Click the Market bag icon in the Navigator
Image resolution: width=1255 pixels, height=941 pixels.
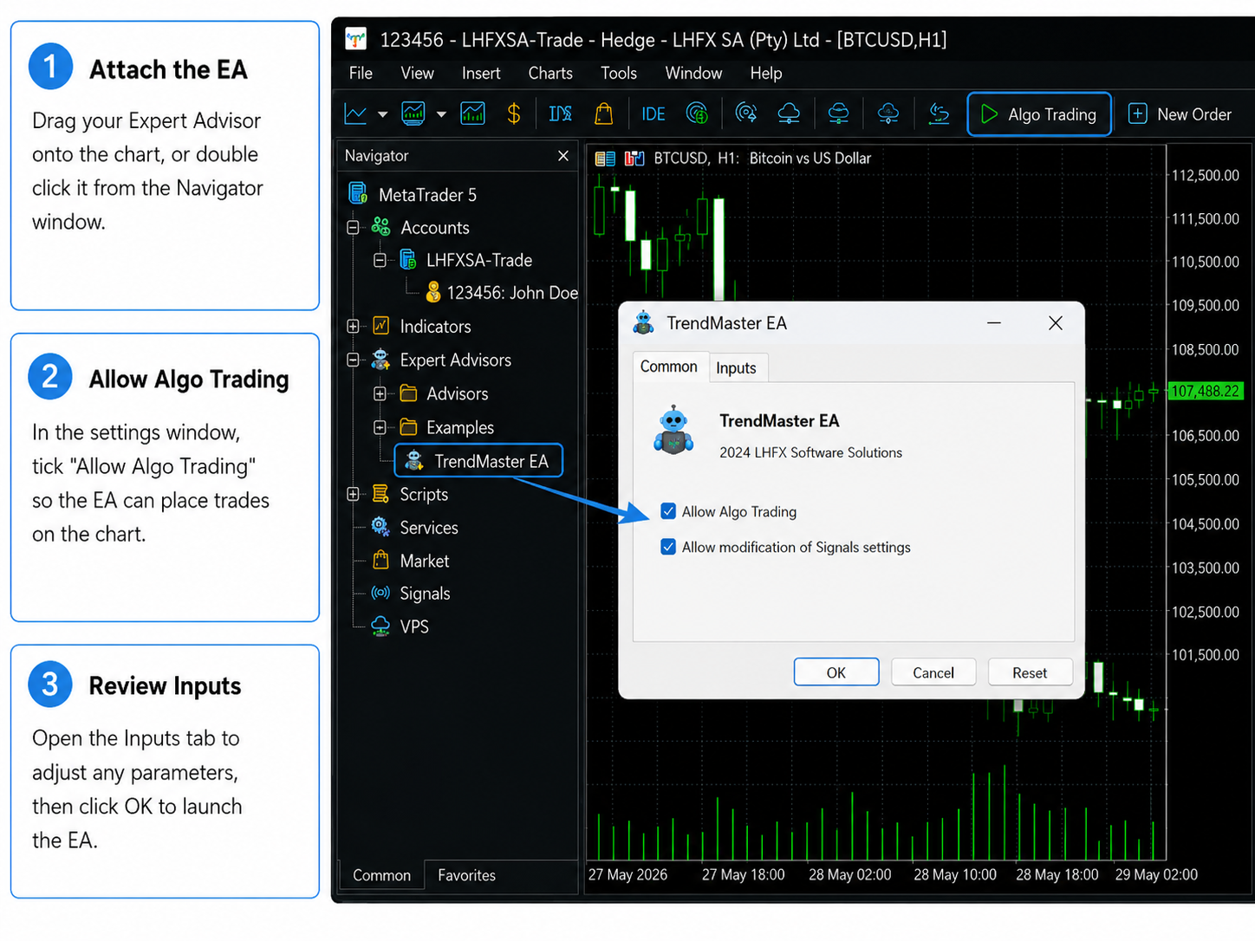(380, 560)
